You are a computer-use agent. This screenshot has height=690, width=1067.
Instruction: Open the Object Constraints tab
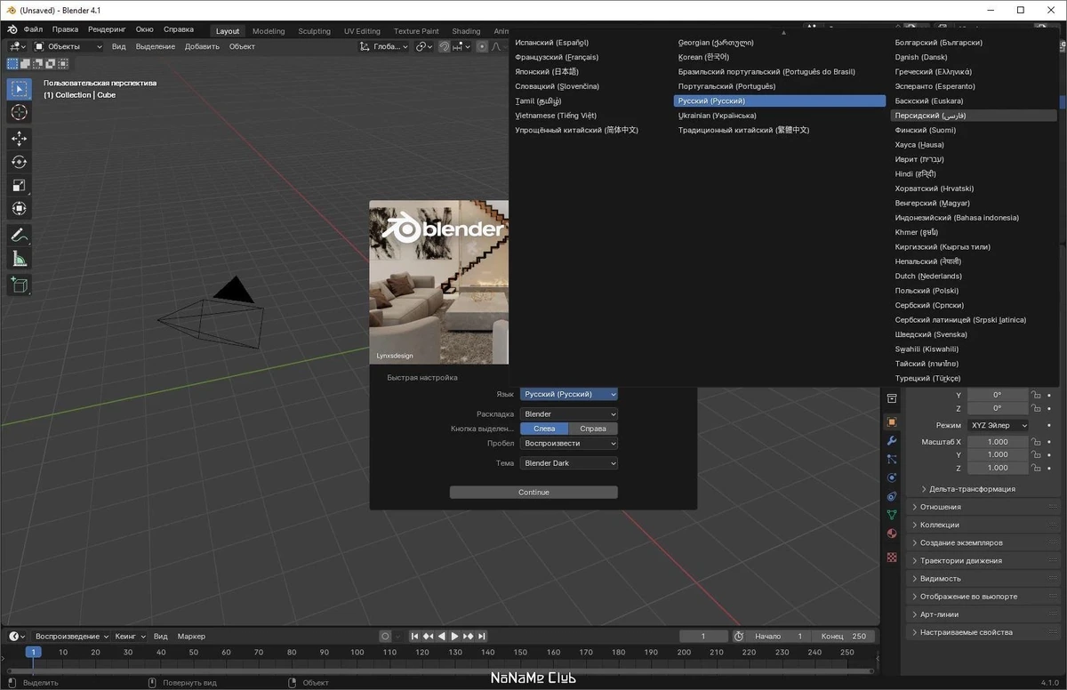pyautogui.click(x=892, y=496)
